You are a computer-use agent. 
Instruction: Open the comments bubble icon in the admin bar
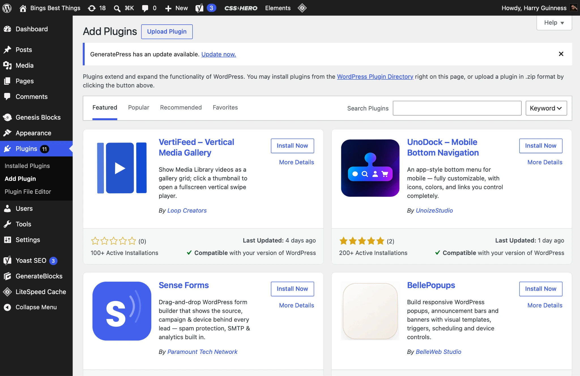(x=145, y=8)
